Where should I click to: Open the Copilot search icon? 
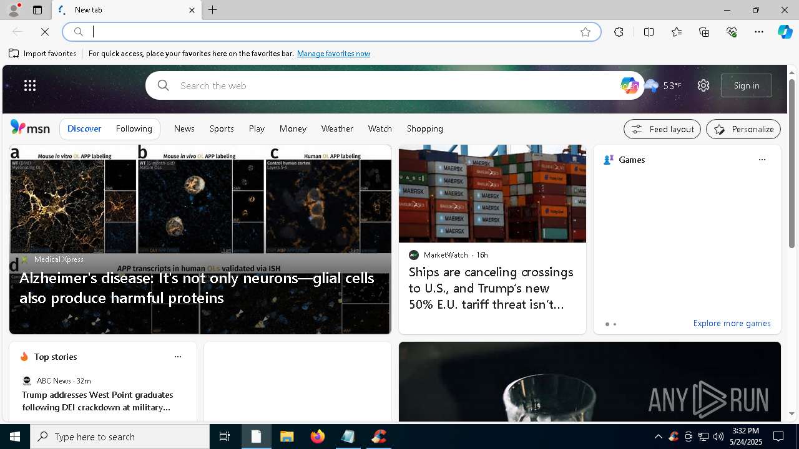pos(630,85)
